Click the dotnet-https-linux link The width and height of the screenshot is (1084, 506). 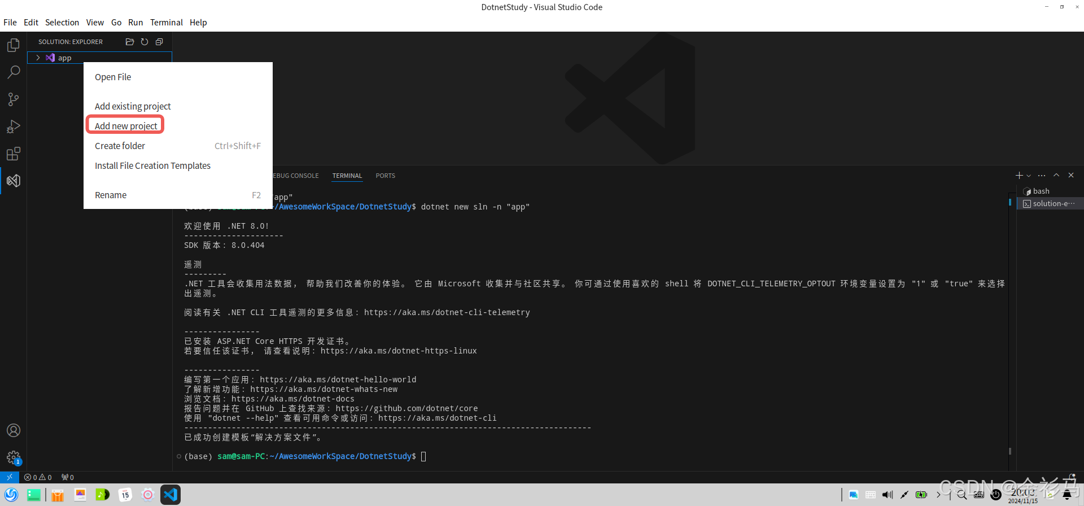(399, 351)
